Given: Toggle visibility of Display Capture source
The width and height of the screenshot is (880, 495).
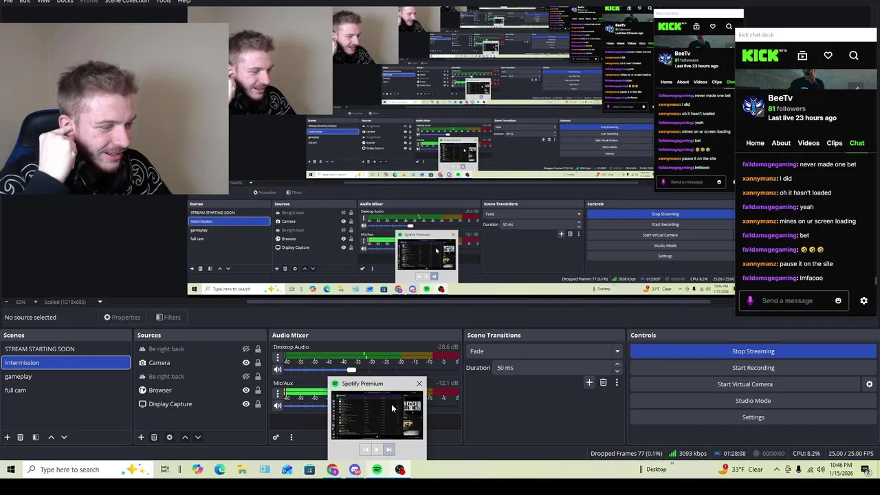Looking at the screenshot, I should [245, 404].
